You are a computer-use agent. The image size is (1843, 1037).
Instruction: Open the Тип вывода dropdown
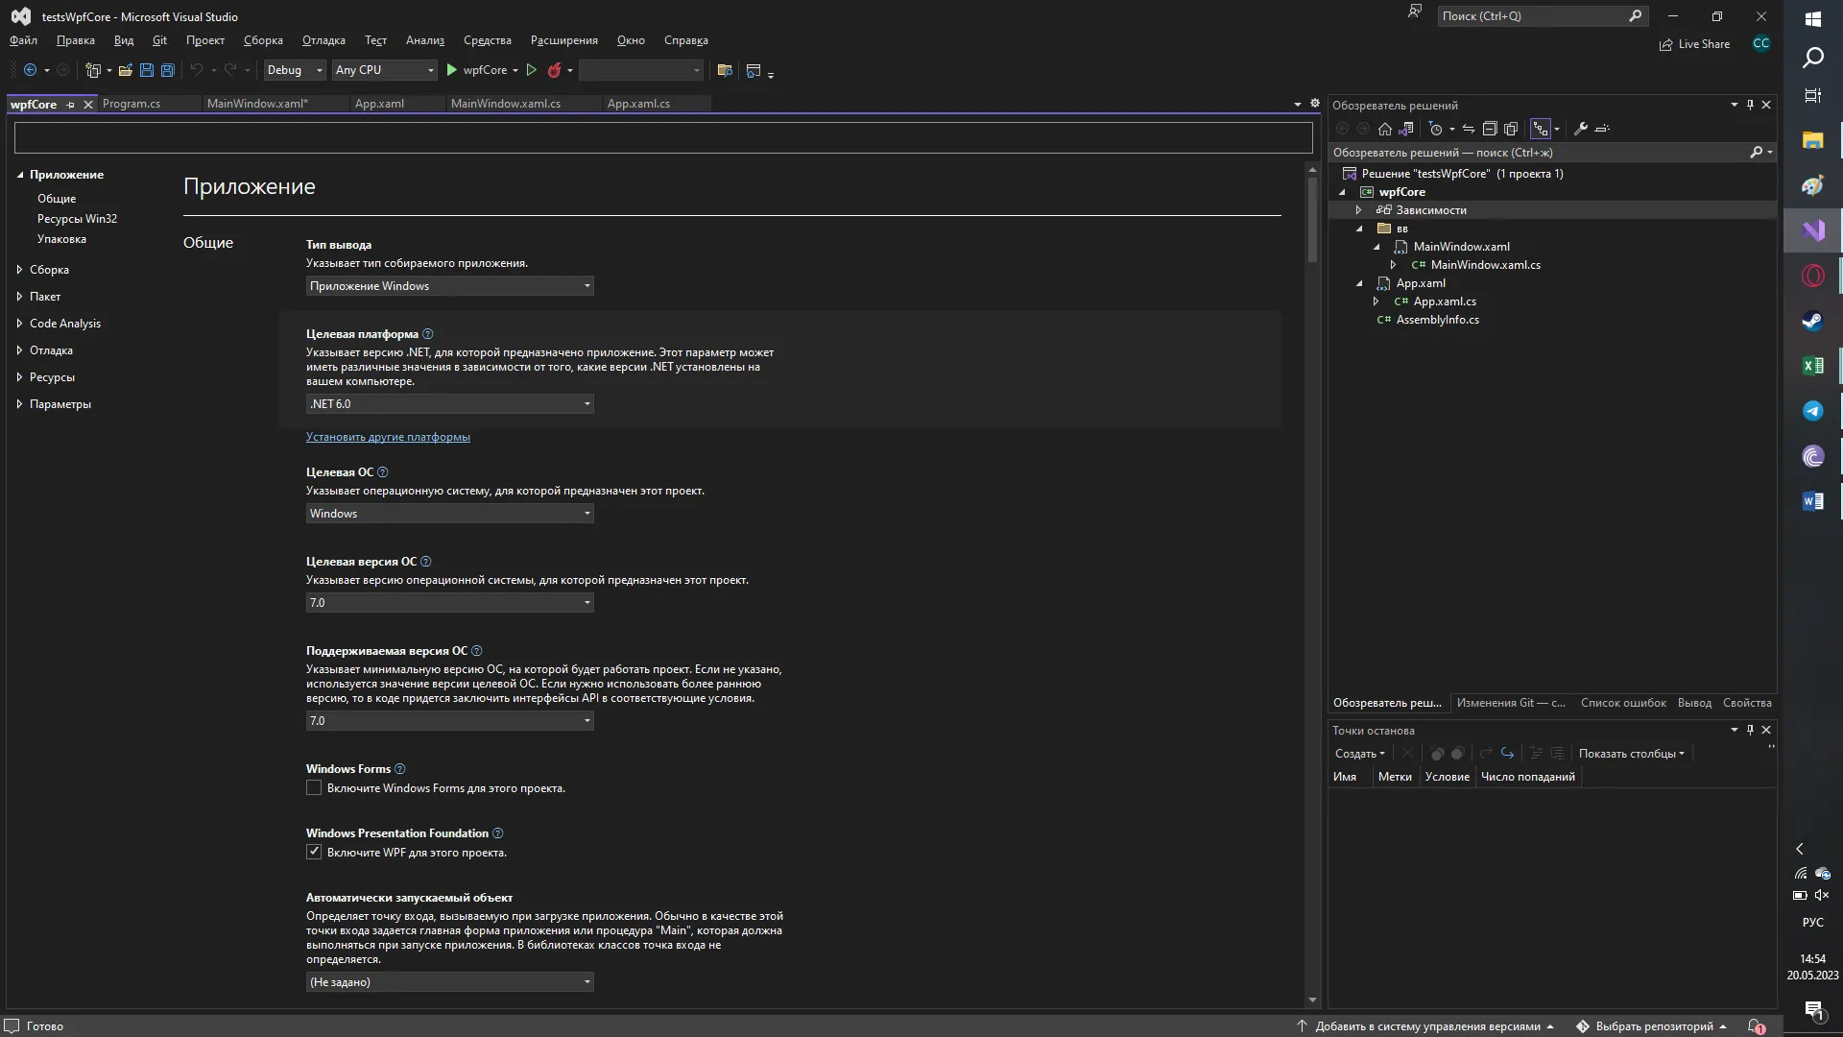pos(449,286)
